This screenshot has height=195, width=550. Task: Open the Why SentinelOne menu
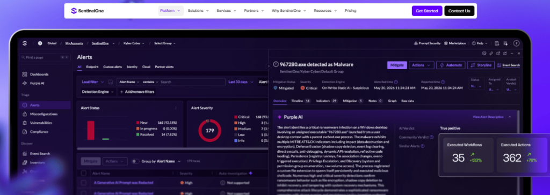pos(288,11)
